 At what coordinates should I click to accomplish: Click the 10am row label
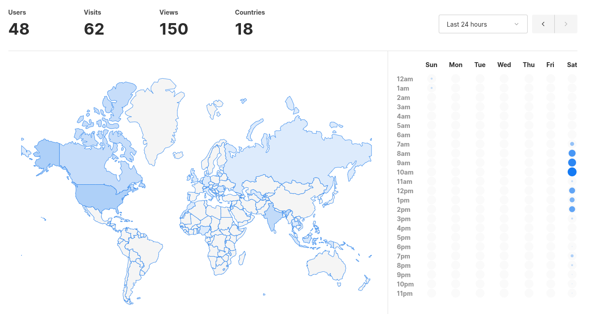pos(405,172)
